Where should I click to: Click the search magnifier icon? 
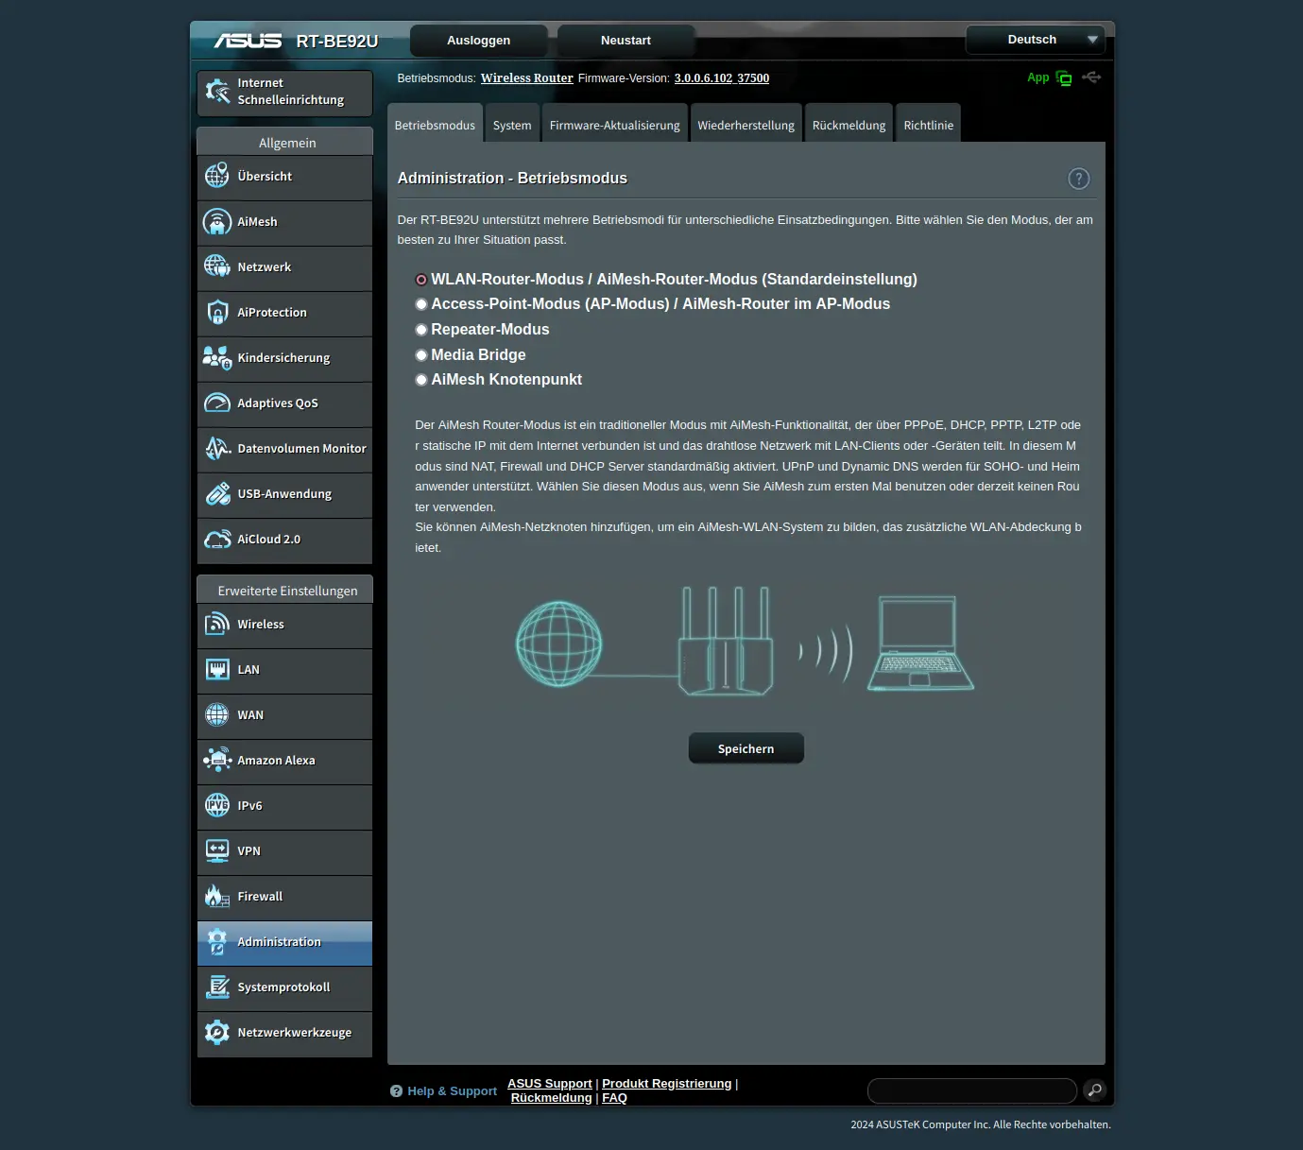point(1094,1090)
